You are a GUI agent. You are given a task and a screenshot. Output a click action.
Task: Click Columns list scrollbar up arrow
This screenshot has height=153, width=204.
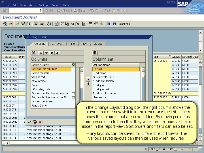pos(82,69)
